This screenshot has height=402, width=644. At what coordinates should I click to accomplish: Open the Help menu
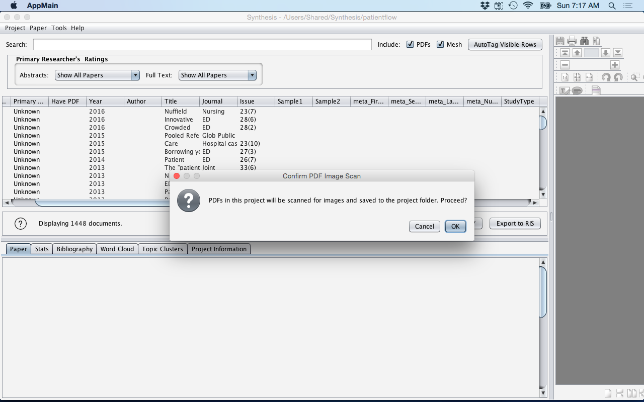click(77, 28)
